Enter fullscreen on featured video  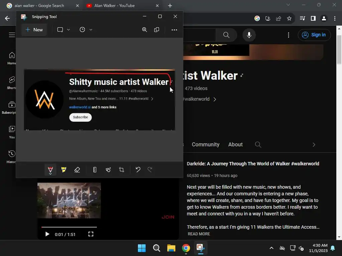click(91, 234)
